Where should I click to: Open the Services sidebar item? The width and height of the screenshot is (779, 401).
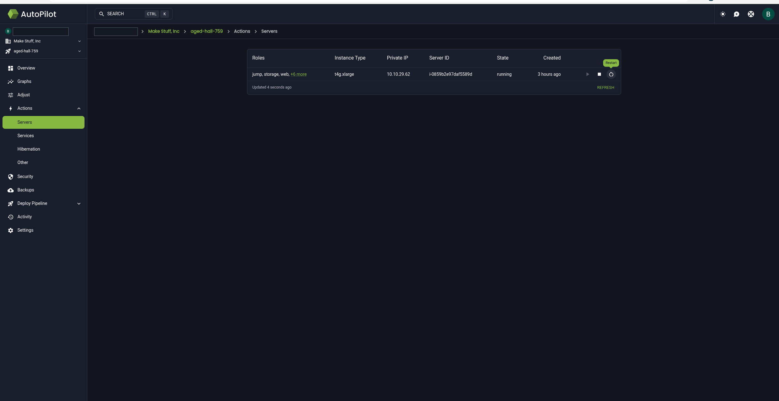tap(43, 136)
